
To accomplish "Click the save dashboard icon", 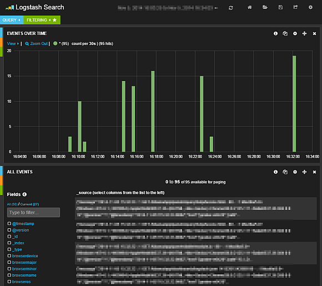I will point(280,7).
